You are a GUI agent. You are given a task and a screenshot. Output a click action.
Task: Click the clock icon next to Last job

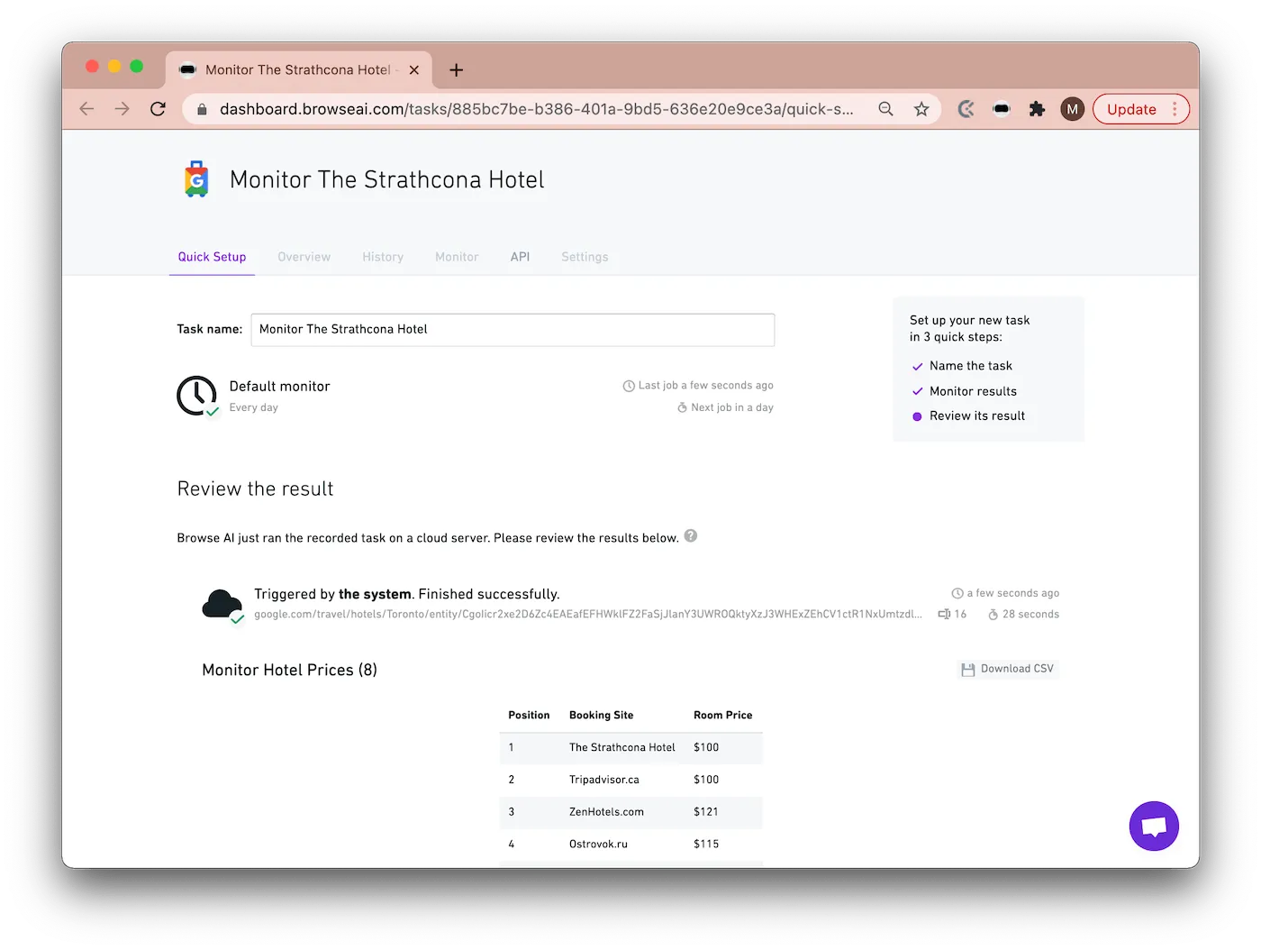pos(629,386)
